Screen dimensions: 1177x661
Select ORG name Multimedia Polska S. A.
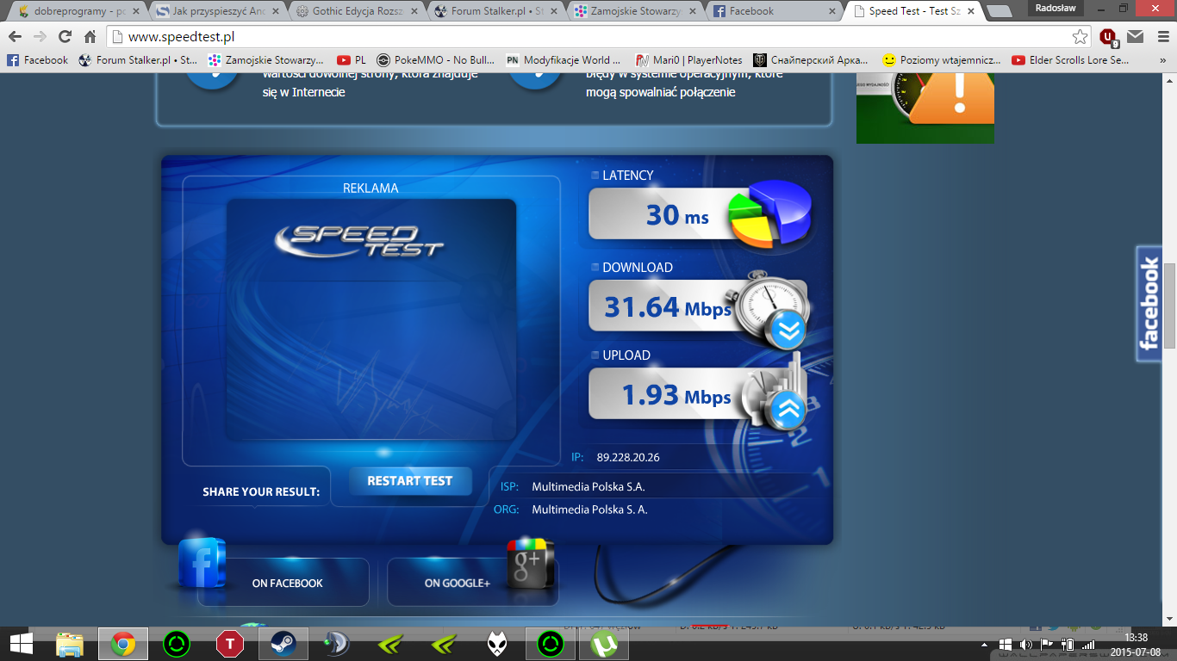[590, 510]
